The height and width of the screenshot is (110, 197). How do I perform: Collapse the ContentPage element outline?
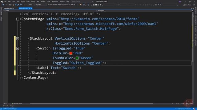[x=18, y=19]
